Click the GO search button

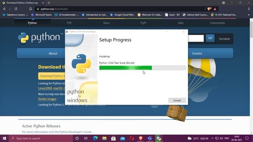pos(210,38)
